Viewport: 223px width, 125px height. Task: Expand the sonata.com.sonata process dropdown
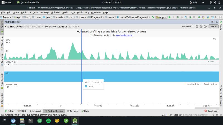coord(62,26)
